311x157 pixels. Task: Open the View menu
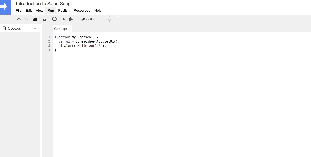[40, 11]
